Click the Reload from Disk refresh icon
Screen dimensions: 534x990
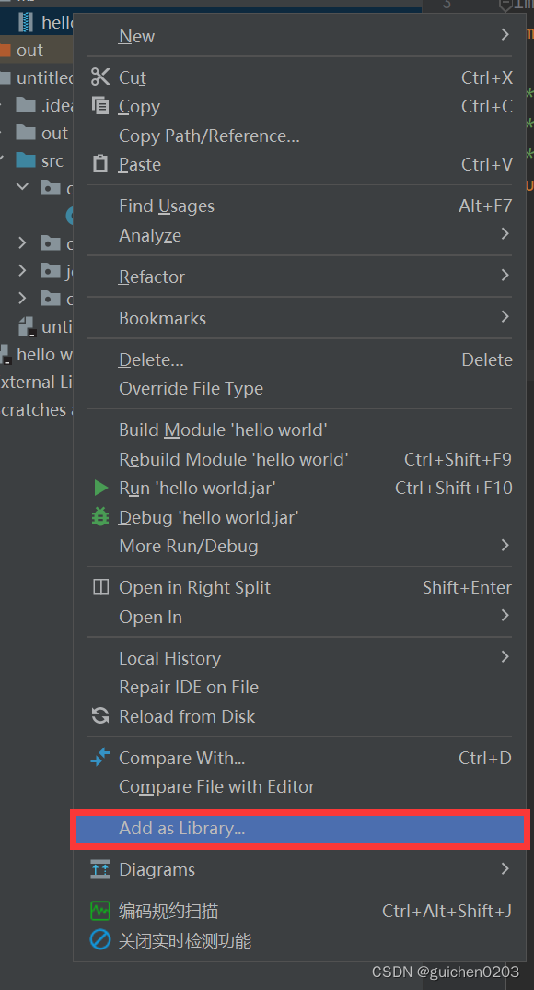[x=99, y=716]
